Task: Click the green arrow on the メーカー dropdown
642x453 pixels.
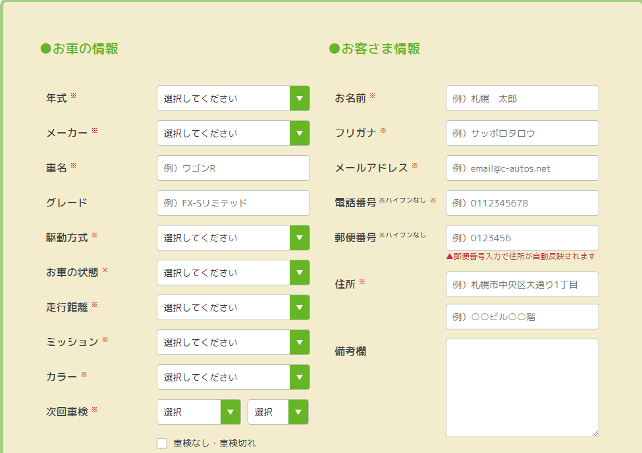Action: click(x=300, y=133)
